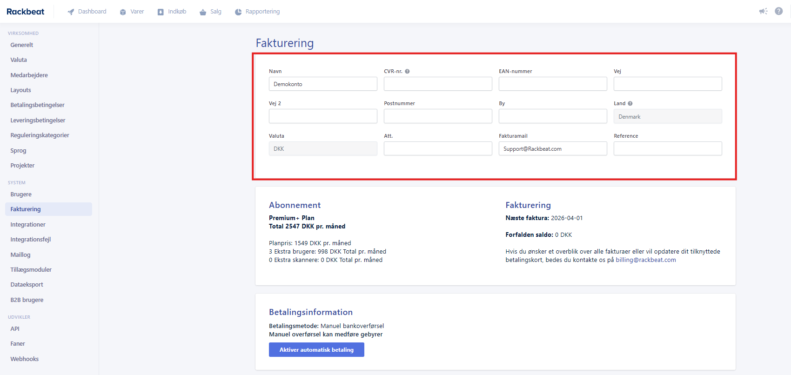This screenshot has width=791, height=375.
Task: Click the Land info tooltip icon
Action: pyautogui.click(x=630, y=103)
